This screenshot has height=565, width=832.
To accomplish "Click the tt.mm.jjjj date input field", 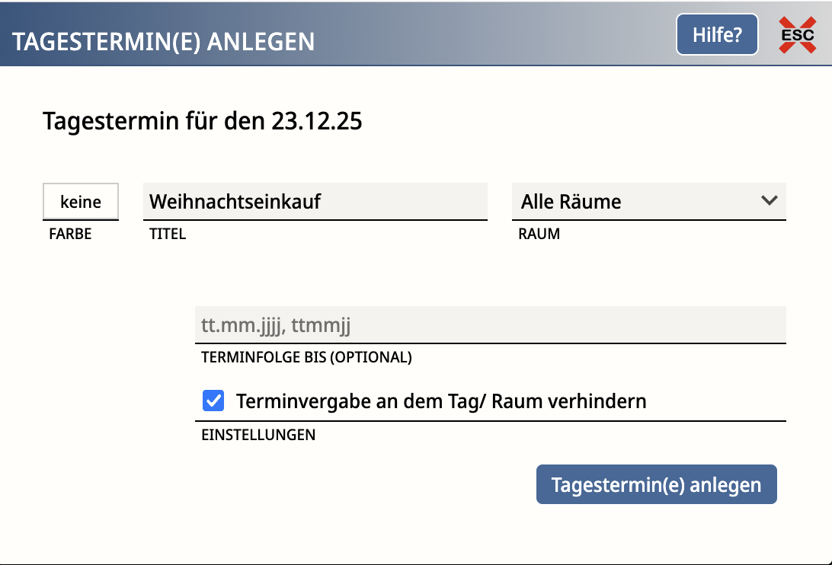I will pyautogui.click(x=490, y=326).
